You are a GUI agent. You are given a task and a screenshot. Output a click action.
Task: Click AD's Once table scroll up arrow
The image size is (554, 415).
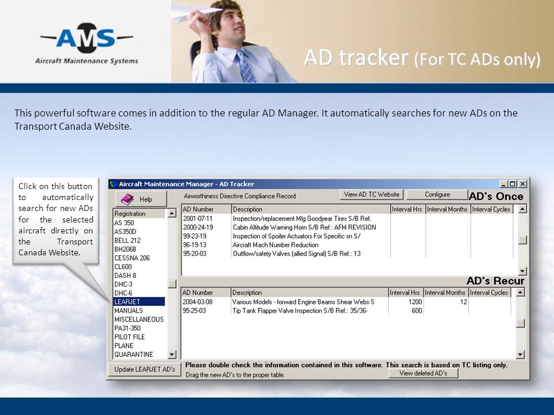point(522,209)
